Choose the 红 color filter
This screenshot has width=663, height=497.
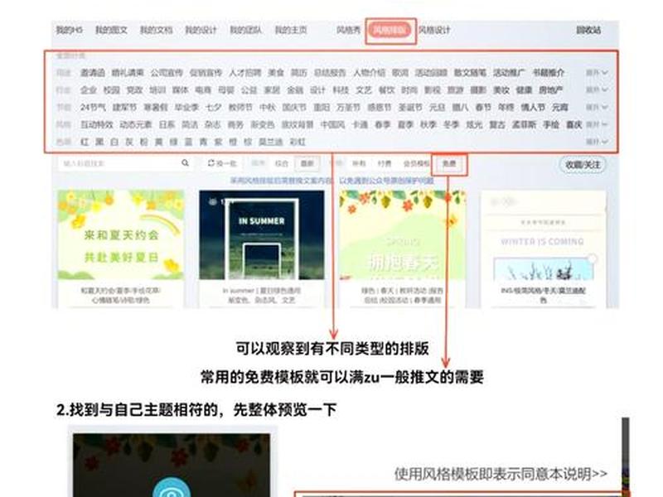[85, 142]
